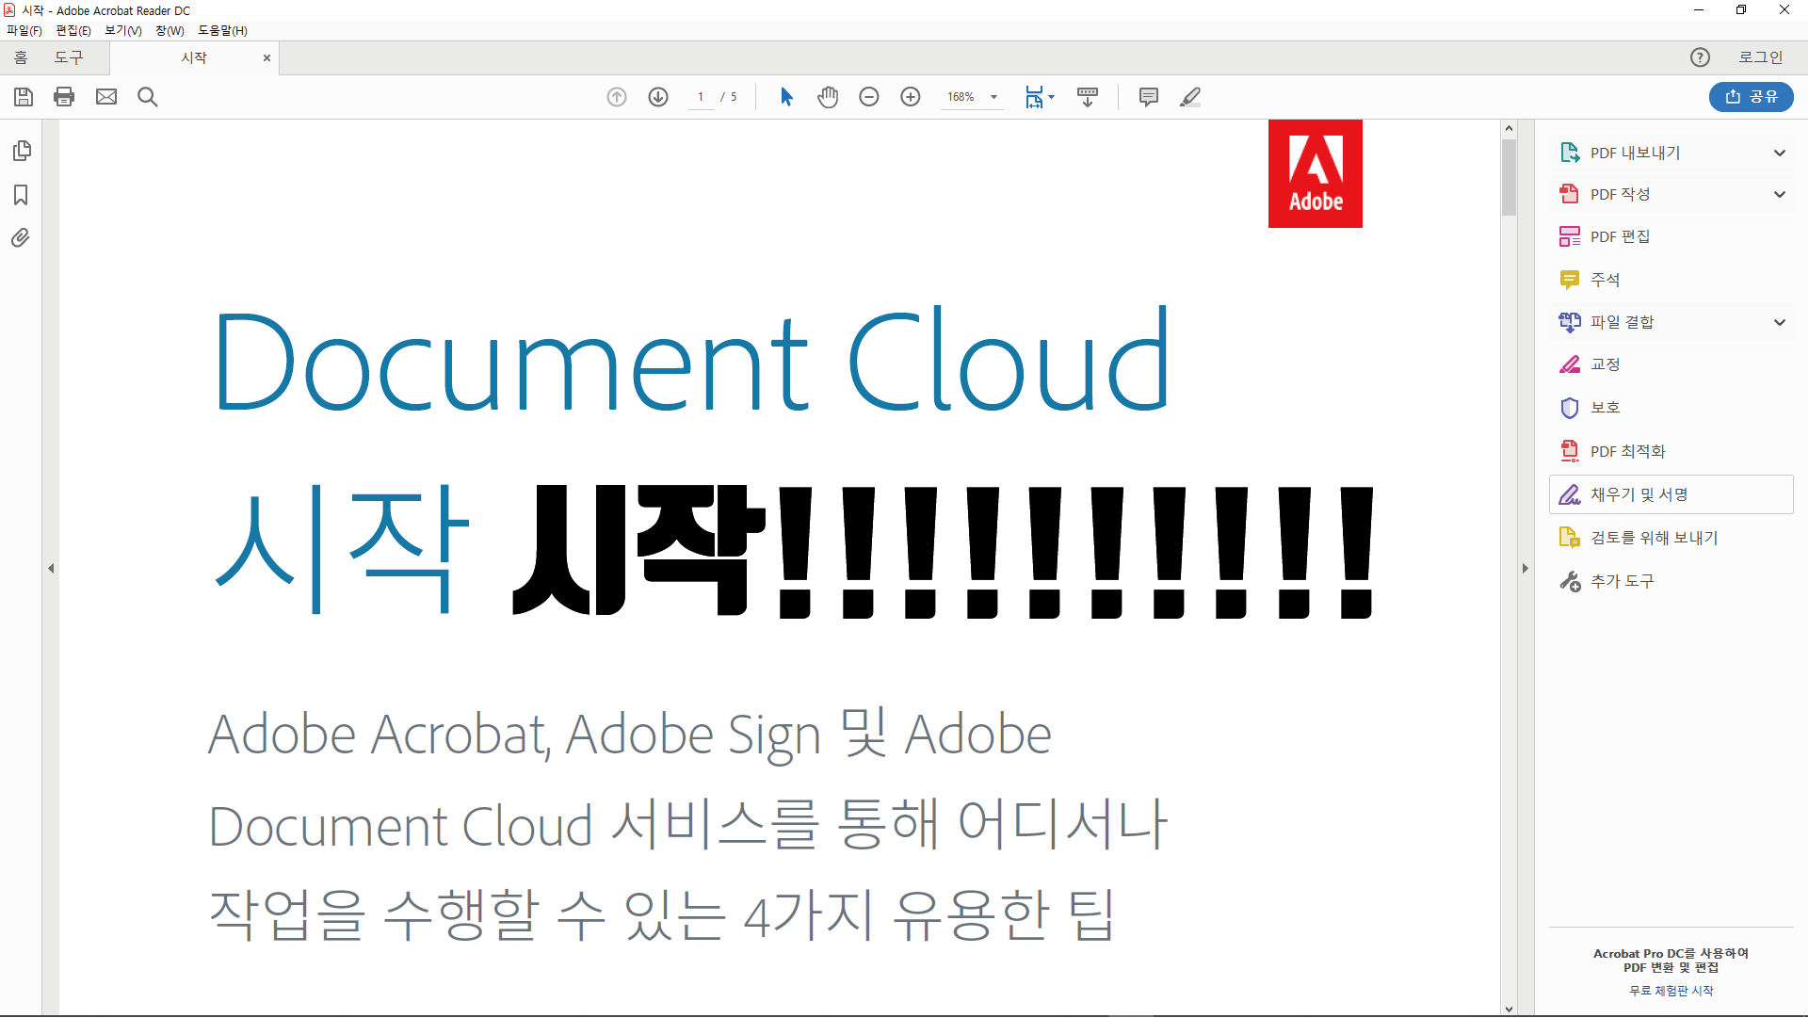Image resolution: width=1809 pixels, height=1018 pixels.
Task: Expand the PDF 내보내기 section
Action: [1779, 153]
